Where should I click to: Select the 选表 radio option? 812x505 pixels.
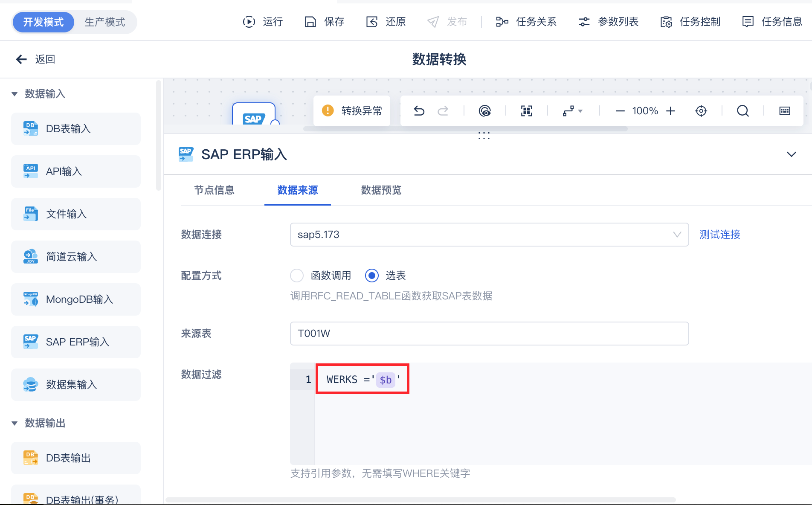point(372,276)
